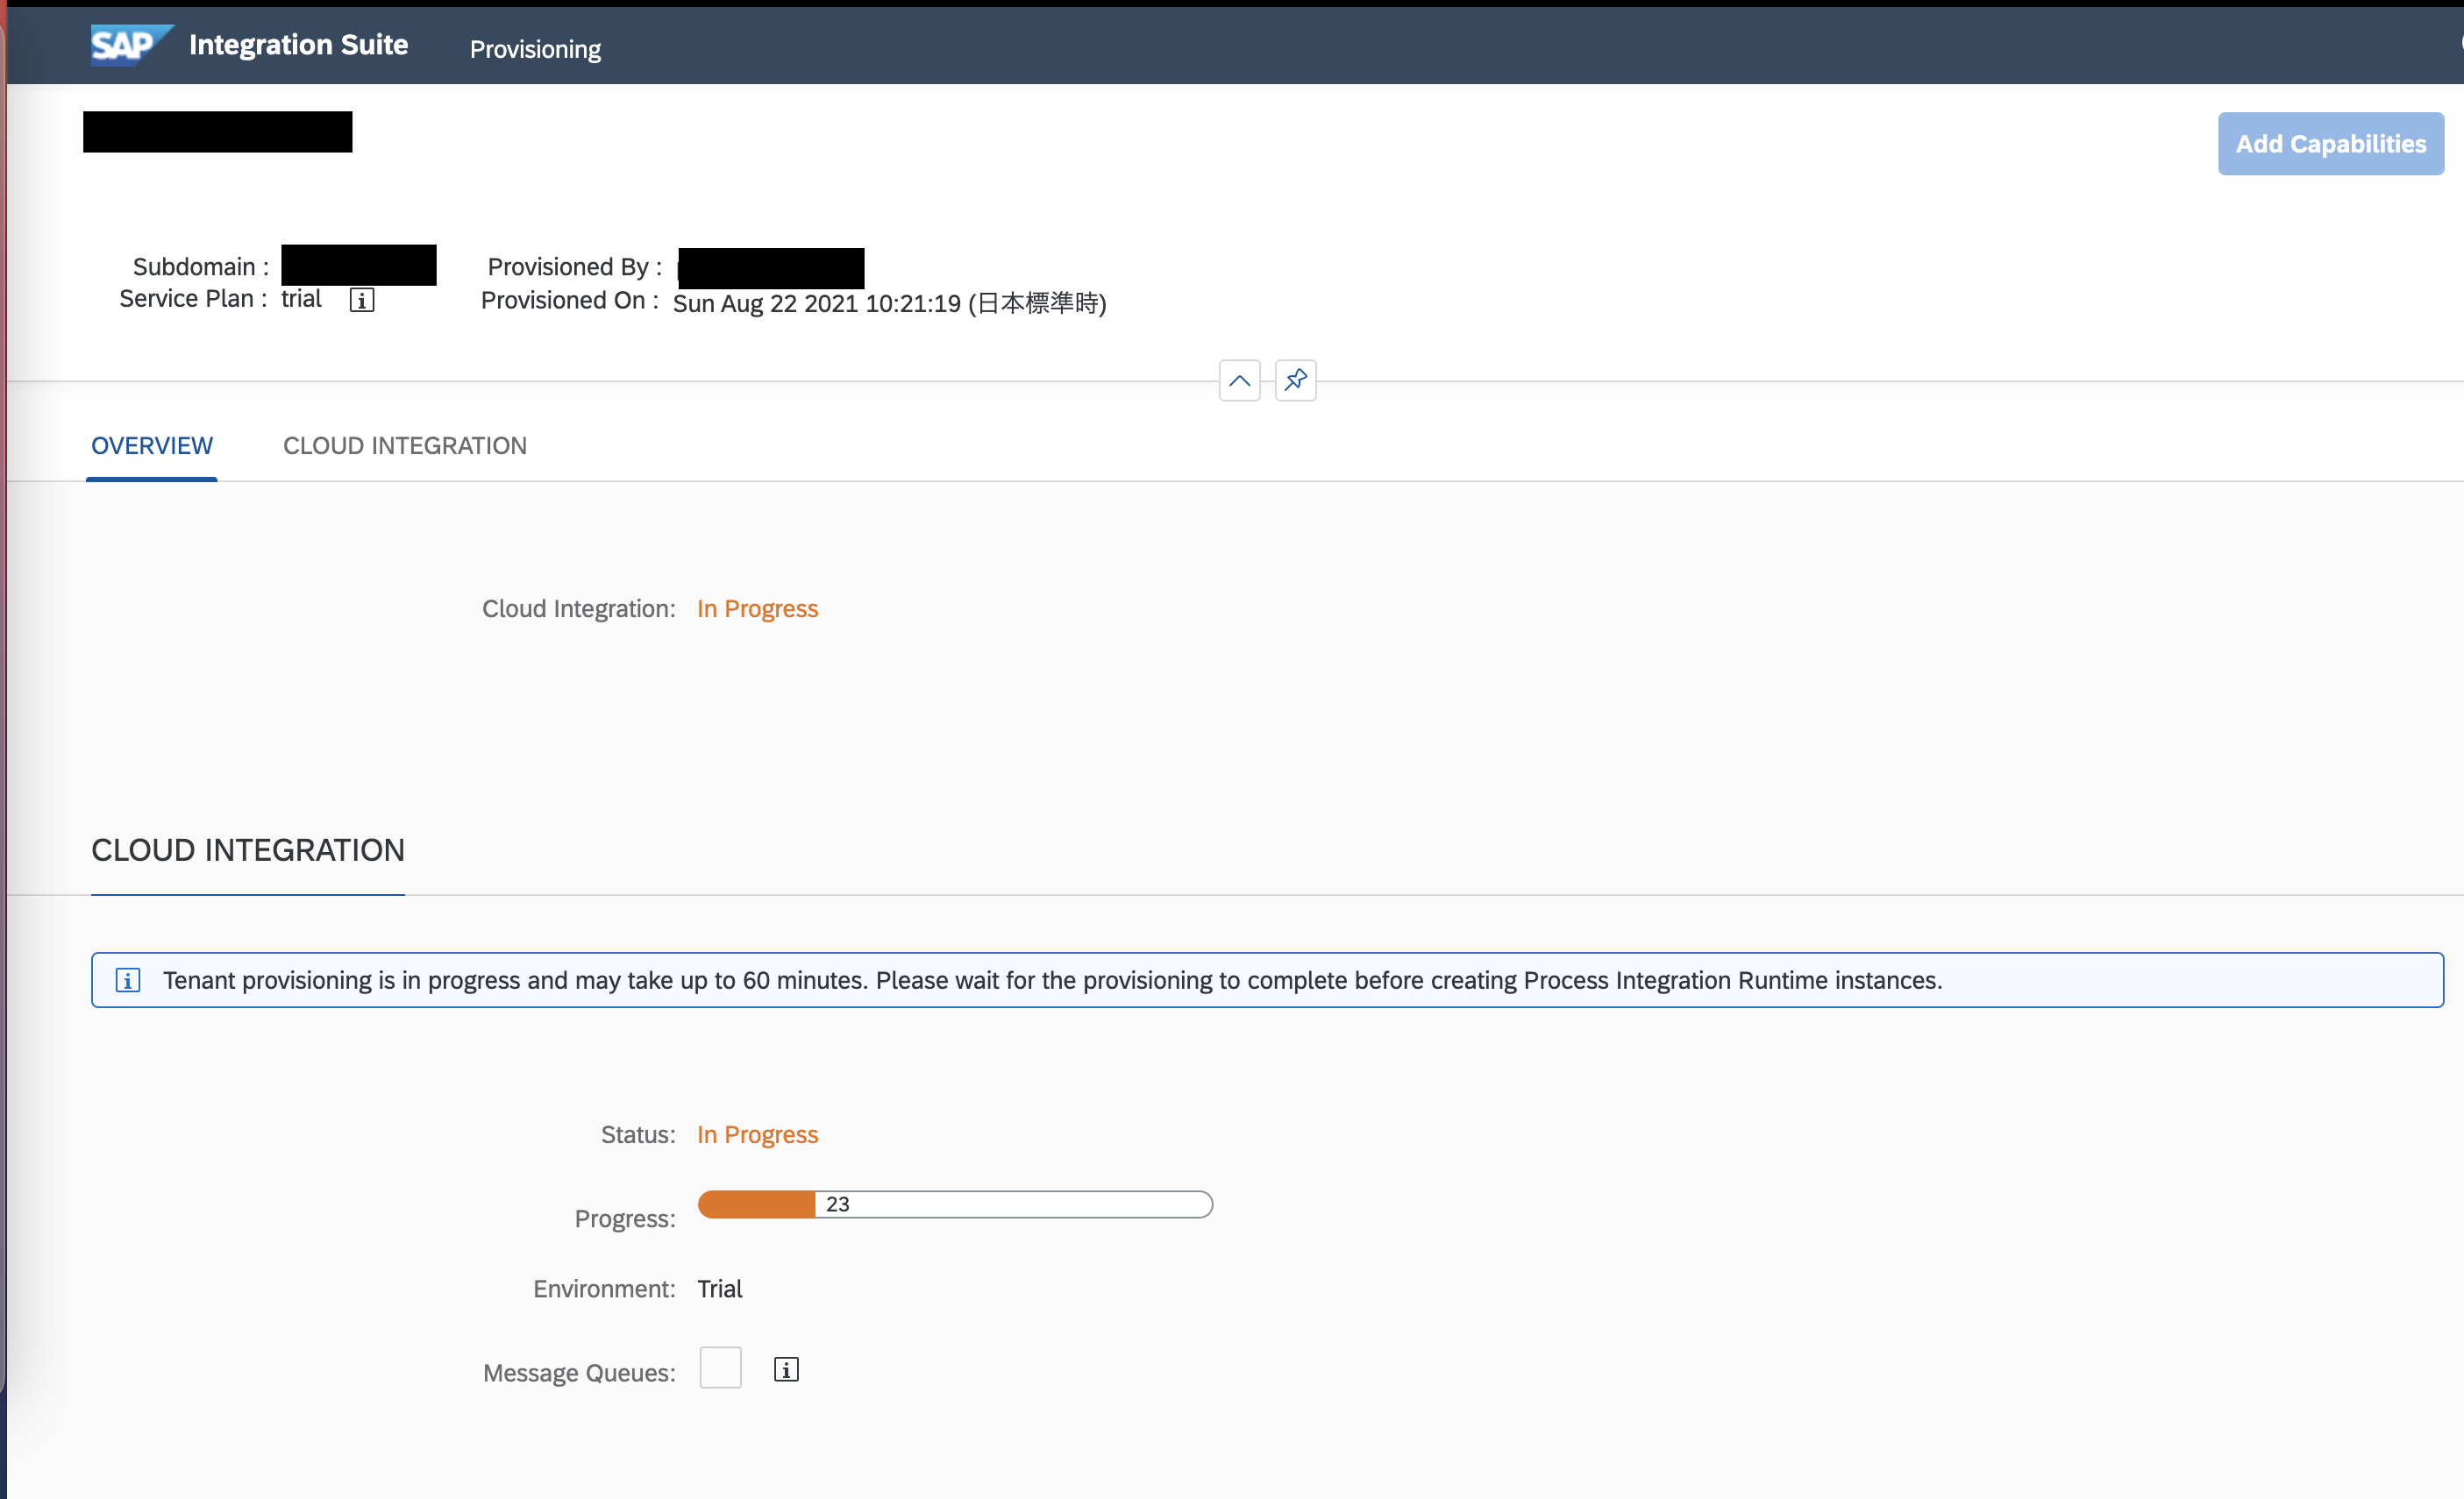Click the provisioning notice info icon
The width and height of the screenshot is (2464, 1499).
point(128,980)
